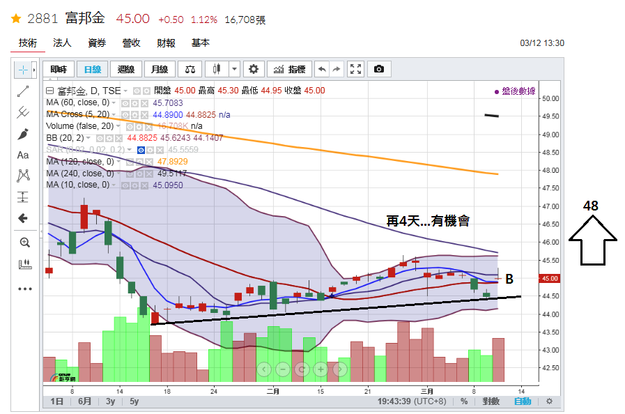
Task: Take a chart snapshot with camera
Action: (378, 70)
